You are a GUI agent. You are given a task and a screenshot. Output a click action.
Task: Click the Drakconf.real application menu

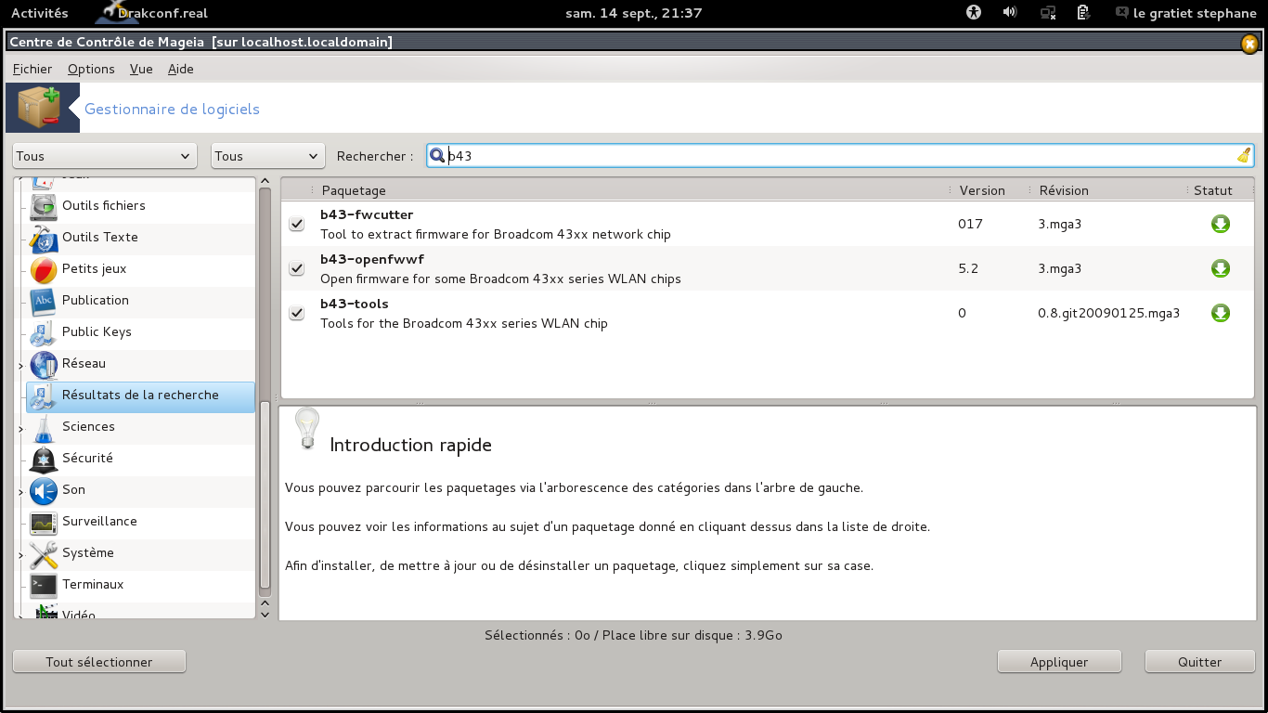tap(153, 13)
